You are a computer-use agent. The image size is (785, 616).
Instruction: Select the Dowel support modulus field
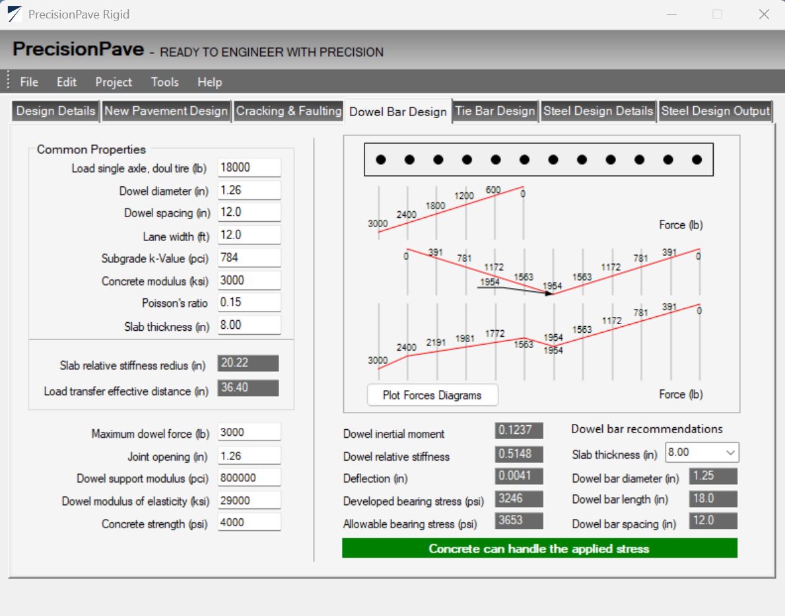pyautogui.click(x=250, y=478)
